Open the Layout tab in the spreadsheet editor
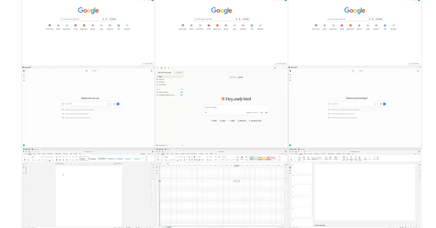 (x=177, y=154)
